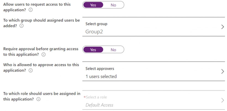Expand the Select group chevron arrow
The height and width of the screenshot is (111, 227).
click(223, 27)
